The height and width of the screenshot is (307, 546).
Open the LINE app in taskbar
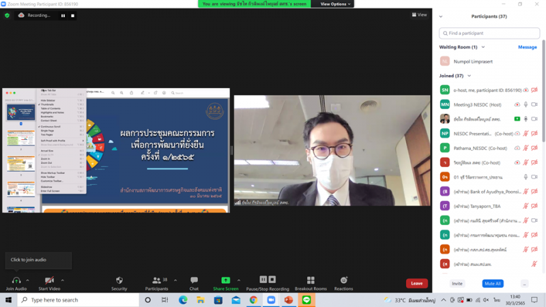tap(306, 299)
